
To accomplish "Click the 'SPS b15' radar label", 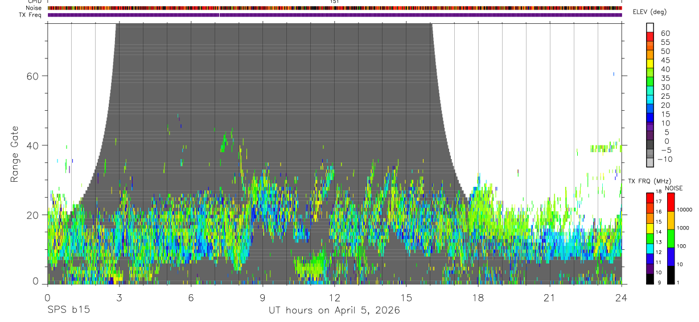I will pos(68,311).
